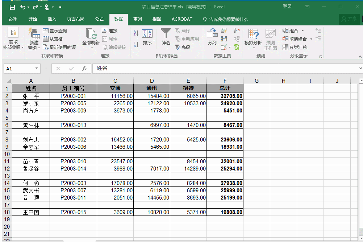Click Refresh All (全部刷新) icon
Image resolution: width=363 pixels, height=242 pixels.
(91, 34)
